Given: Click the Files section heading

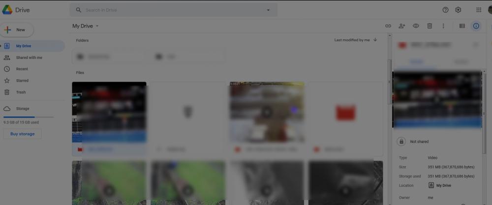Looking at the screenshot, I should point(80,73).
